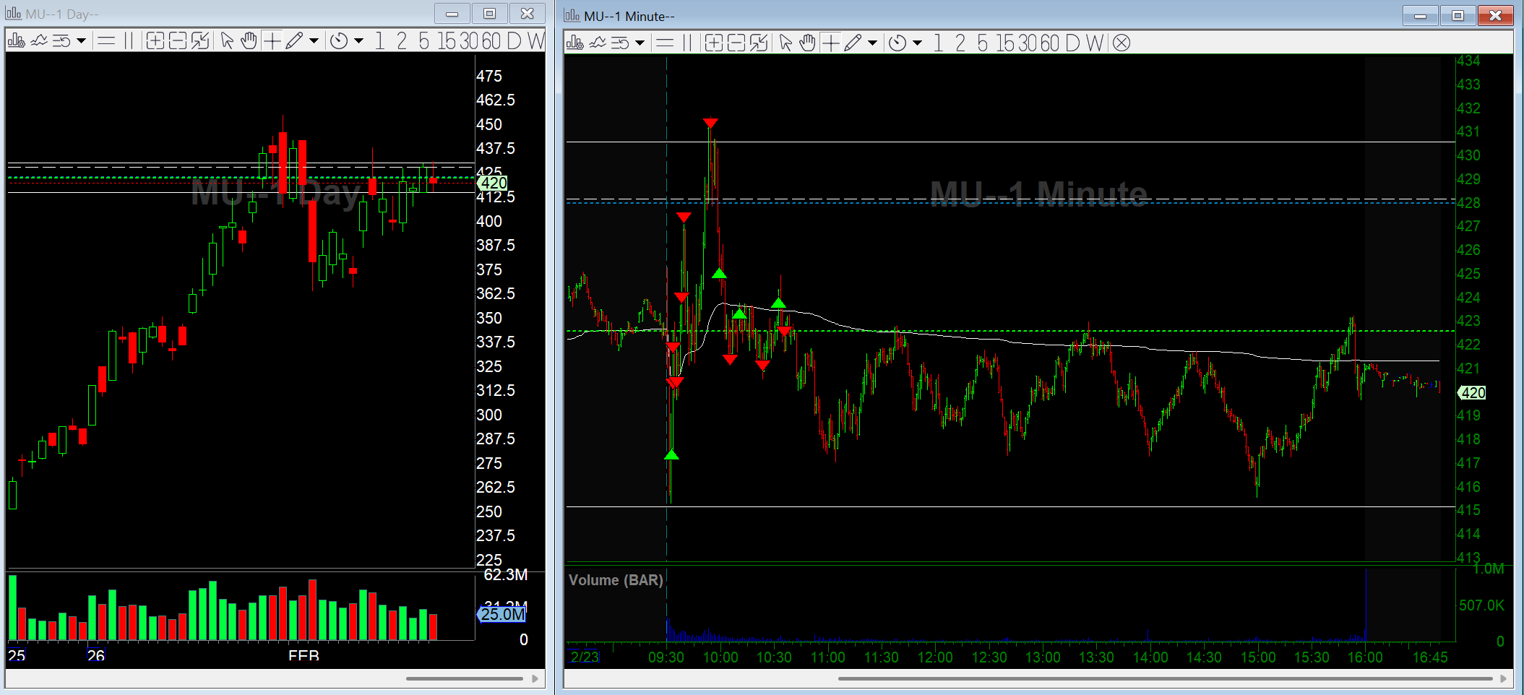The image size is (1524, 695).
Task: Activate pointer tool in 1 Minute toolbar
Action: pos(785,43)
